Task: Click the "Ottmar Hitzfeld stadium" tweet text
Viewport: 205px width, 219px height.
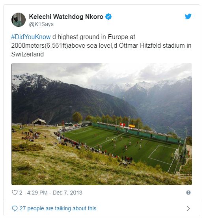Action: pyautogui.click(x=152, y=46)
